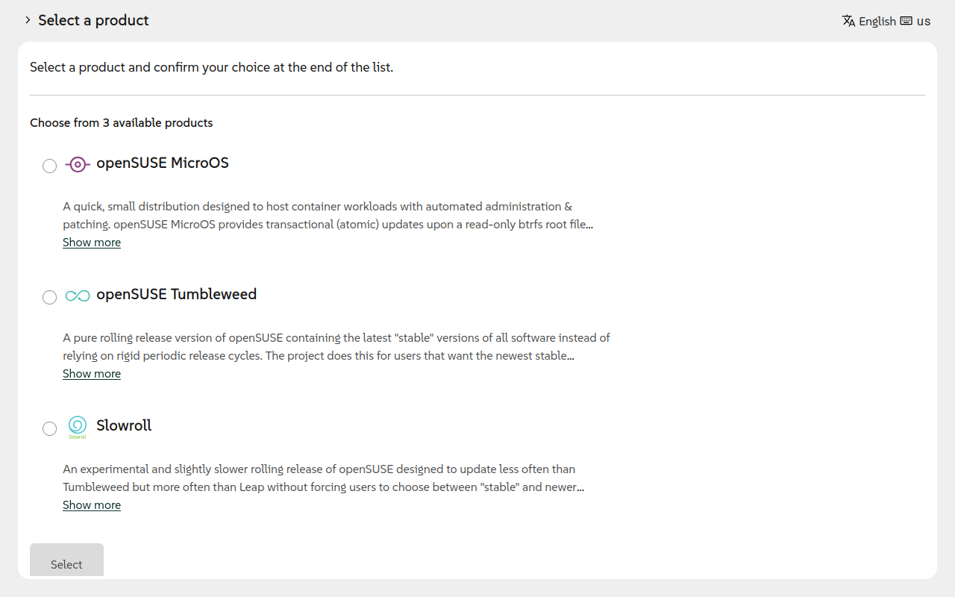Click the translation language icon beside English

[x=848, y=21]
